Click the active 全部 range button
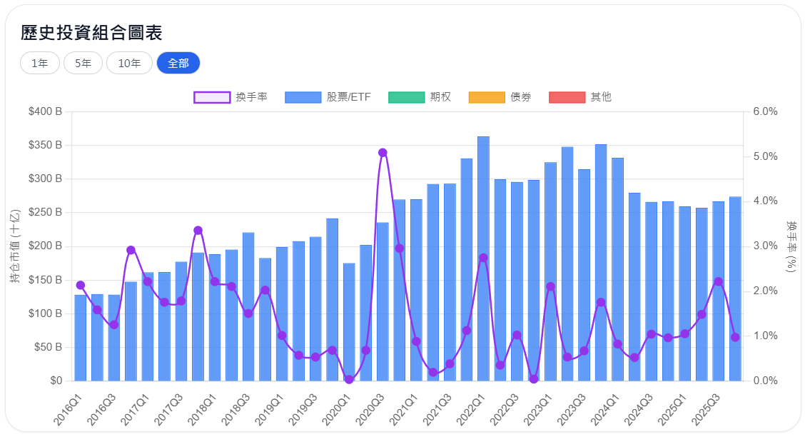 coord(178,63)
